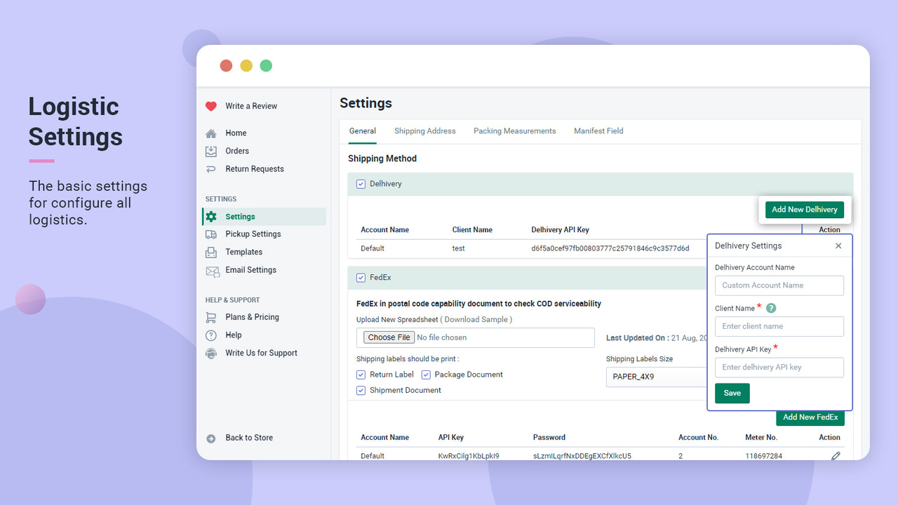Open Plans & Pricing cart icon
Viewport: 898px width, 505px height.
(211, 317)
